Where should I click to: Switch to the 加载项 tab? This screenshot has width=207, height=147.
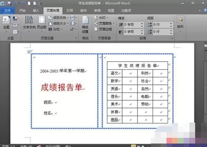(126, 10)
